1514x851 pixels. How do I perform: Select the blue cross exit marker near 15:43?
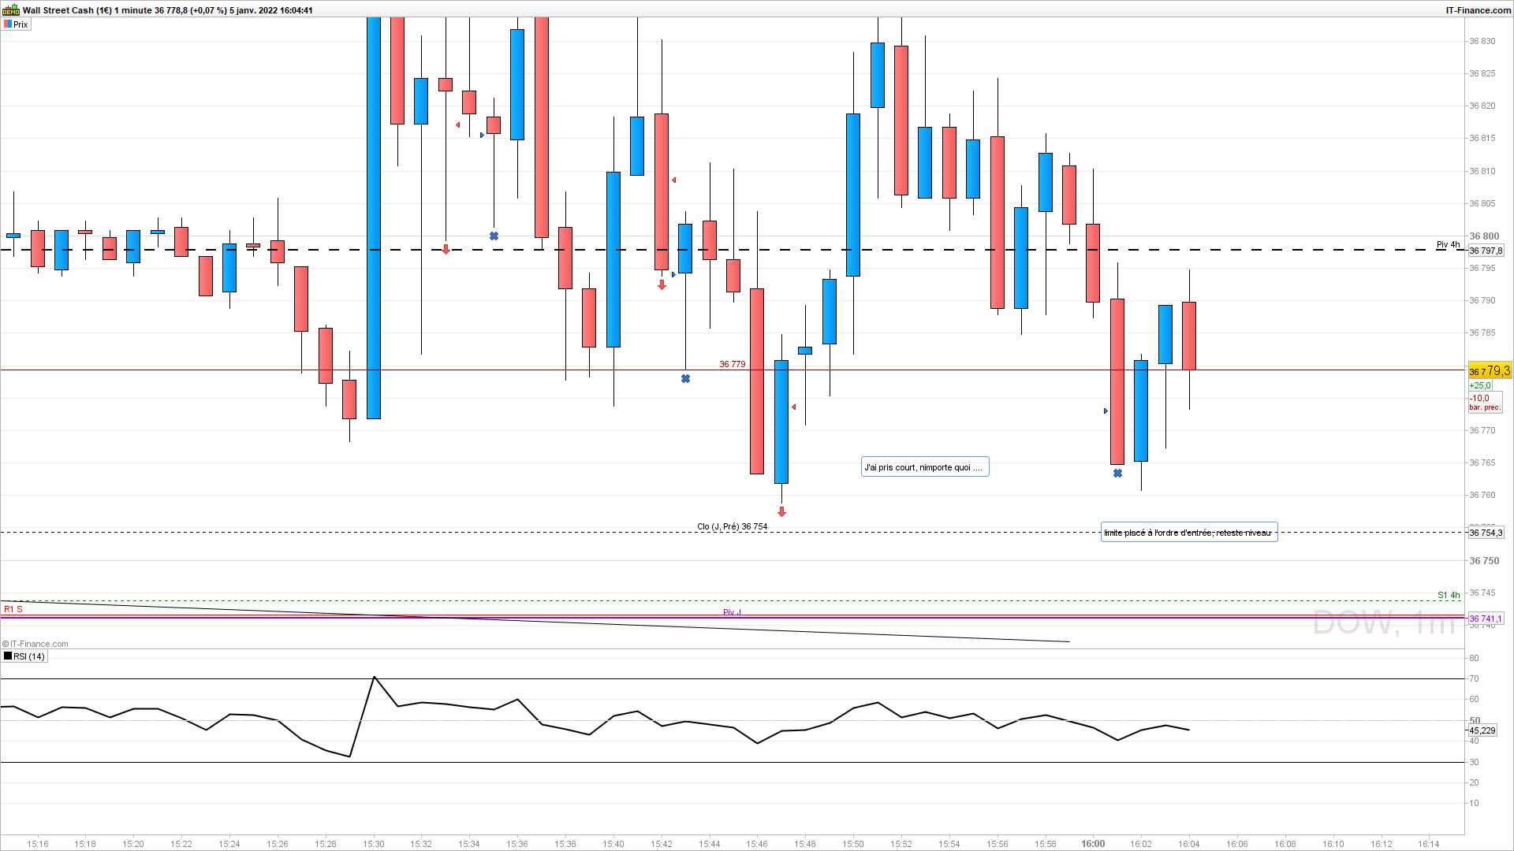tap(685, 379)
